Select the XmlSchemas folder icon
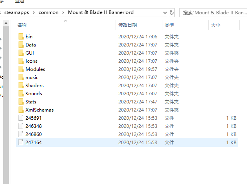 pyautogui.click(x=21, y=110)
